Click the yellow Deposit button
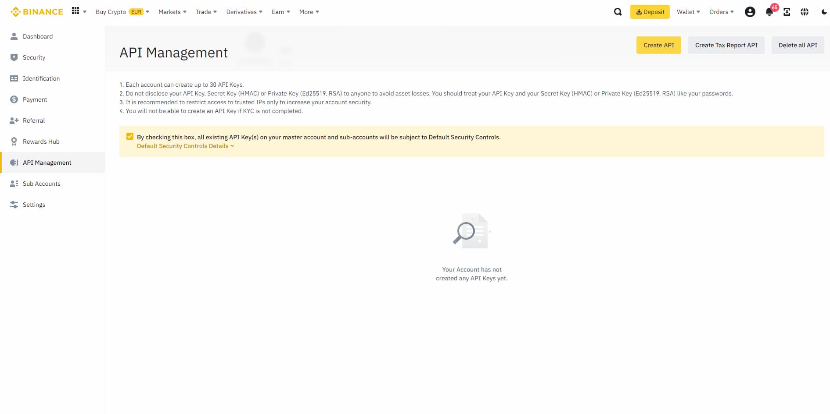This screenshot has width=830, height=414. point(650,12)
